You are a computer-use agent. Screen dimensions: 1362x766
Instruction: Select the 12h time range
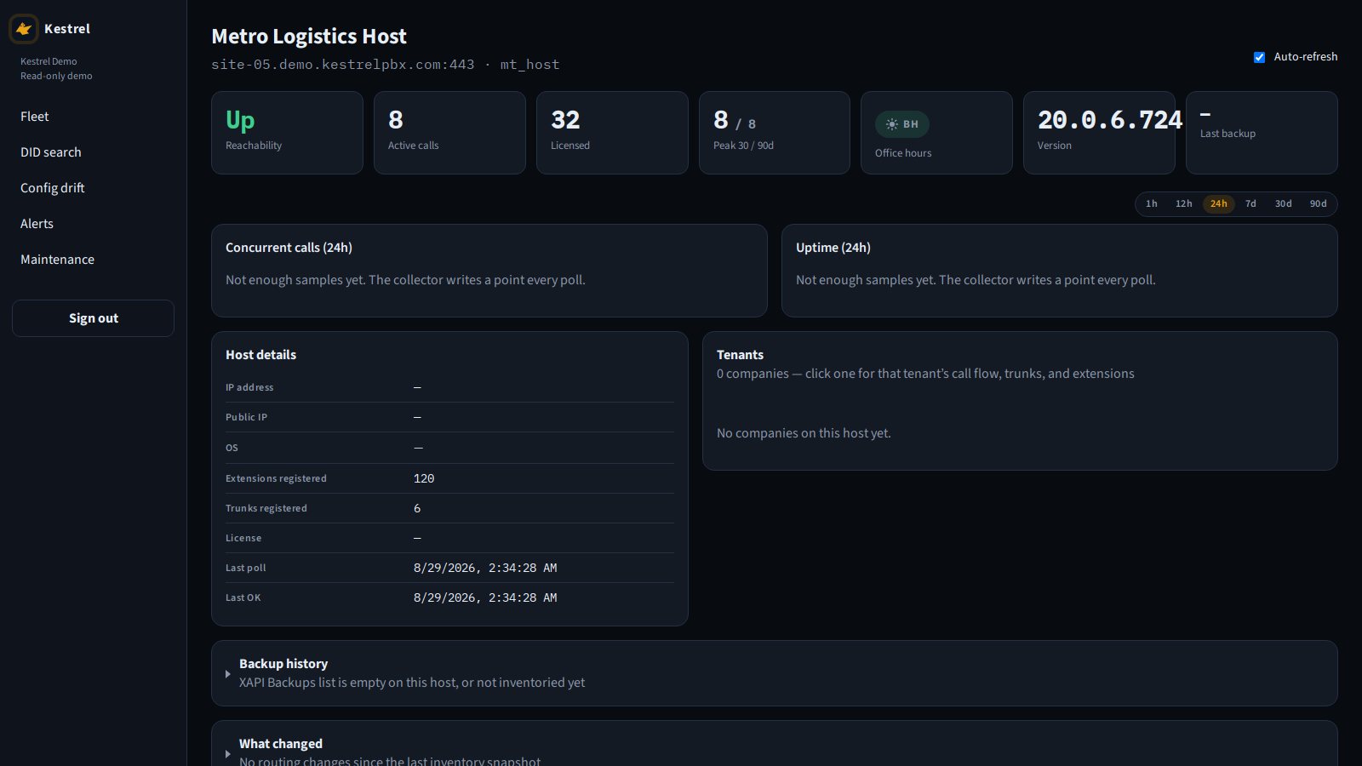click(1183, 204)
